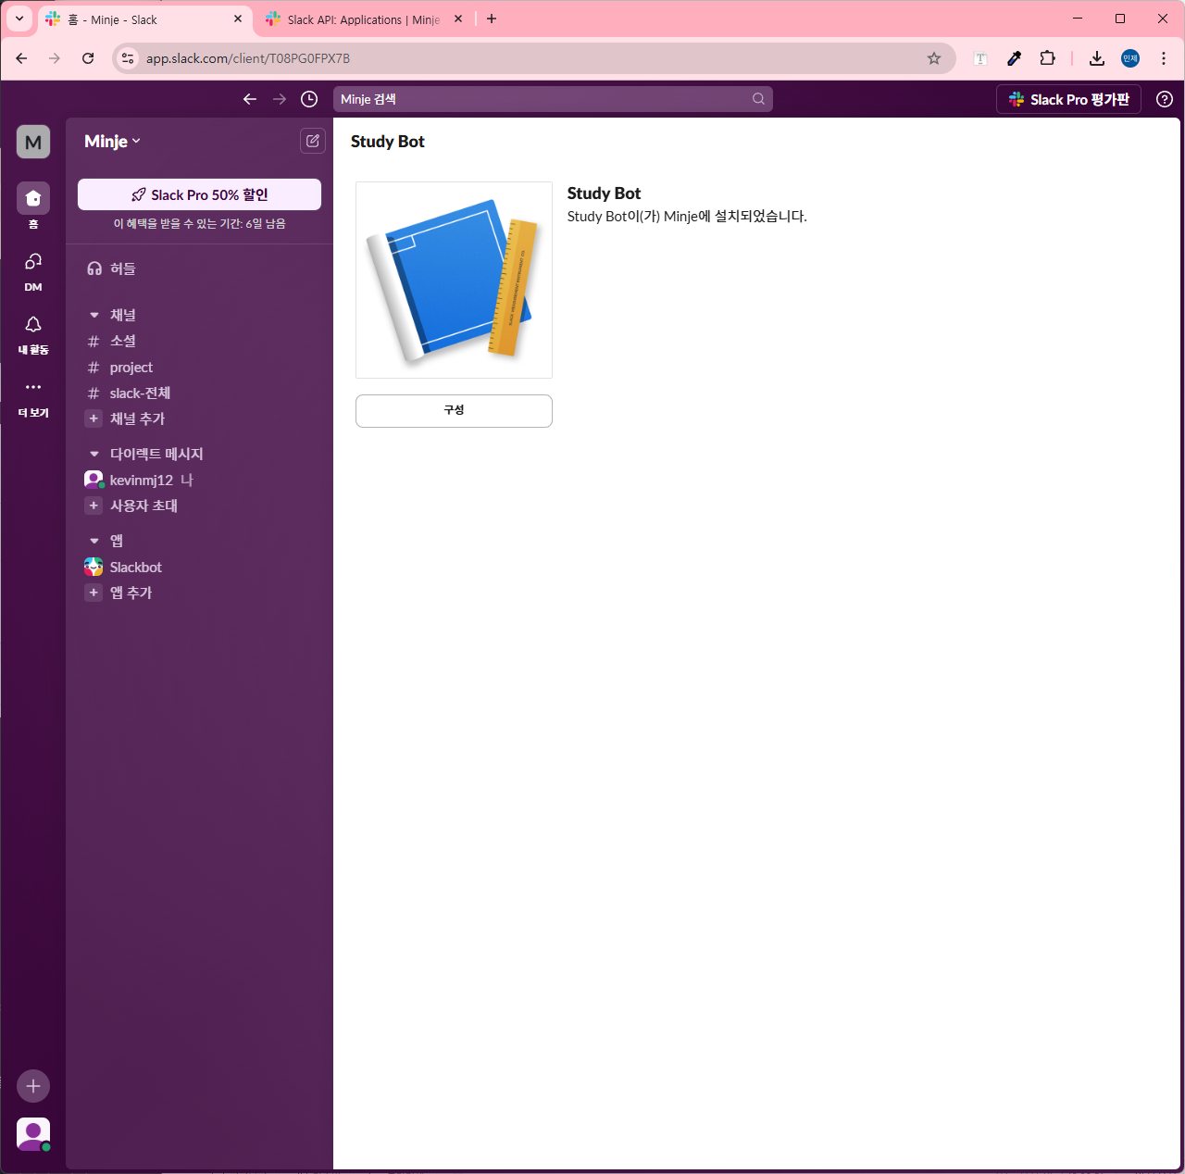Go back in Slack navigation history

[x=250, y=99]
